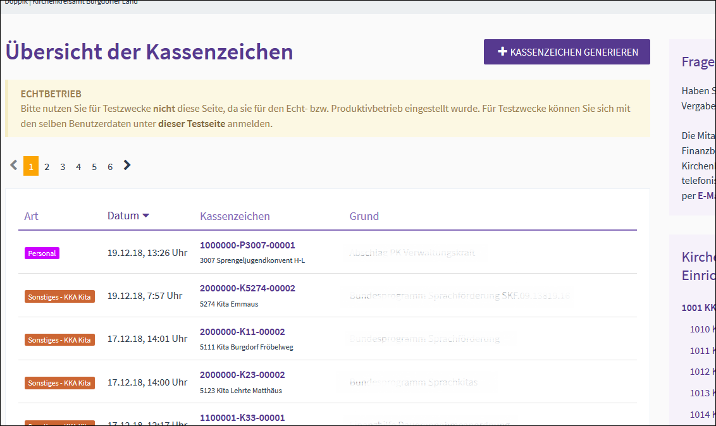Open page 3 of the Kassenzeichen list
The width and height of the screenshot is (716, 426).
point(62,166)
